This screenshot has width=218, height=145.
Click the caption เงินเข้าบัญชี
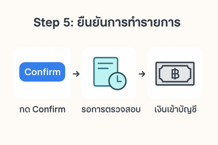click(175, 109)
